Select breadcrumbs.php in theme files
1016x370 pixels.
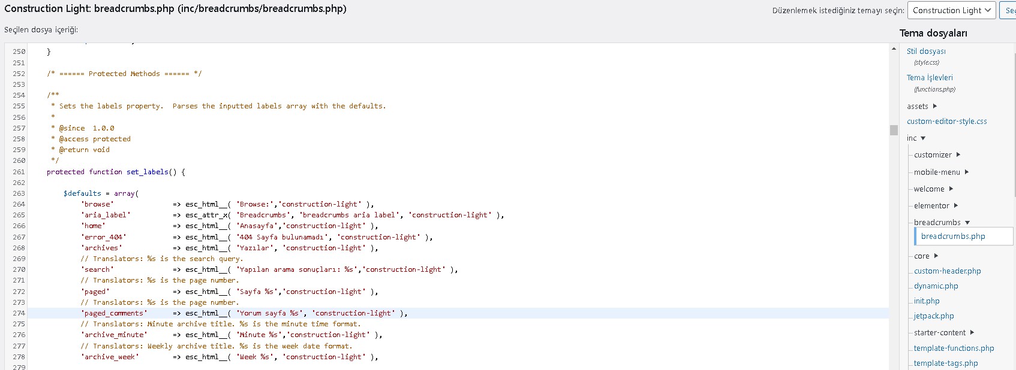953,236
